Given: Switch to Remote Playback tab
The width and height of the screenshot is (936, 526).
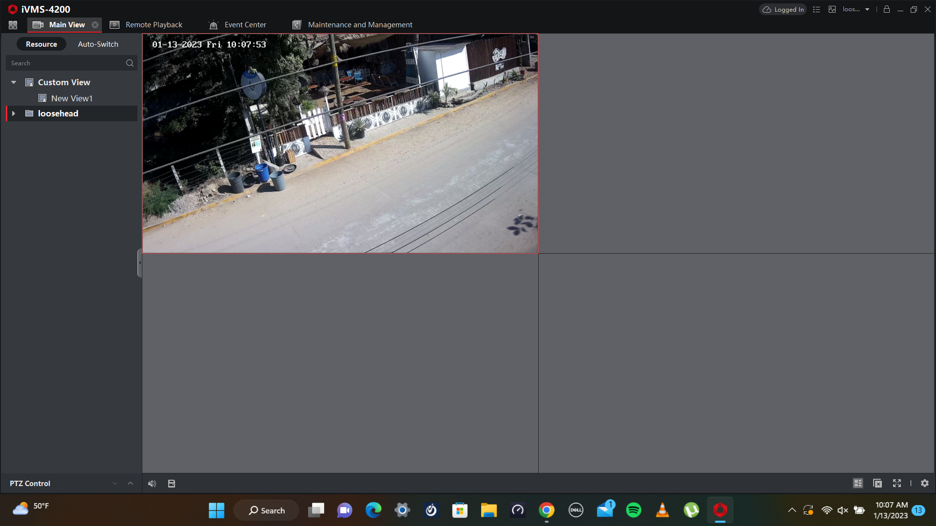Looking at the screenshot, I should click(154, 25).
